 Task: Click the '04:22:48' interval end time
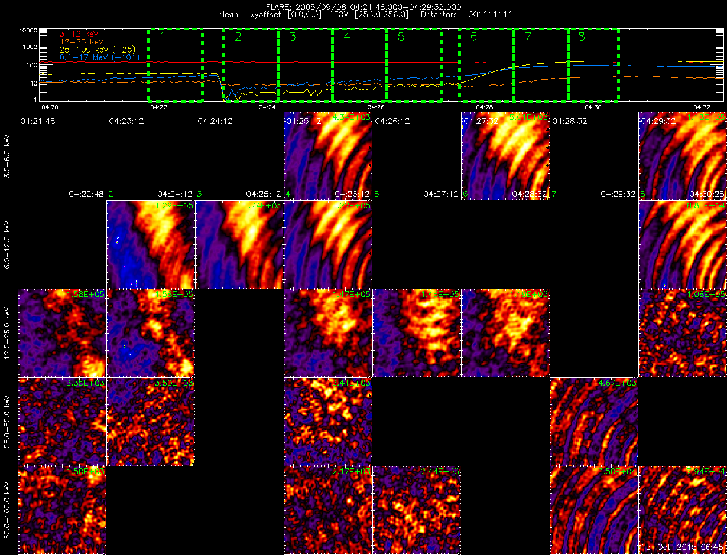[86, 194]
